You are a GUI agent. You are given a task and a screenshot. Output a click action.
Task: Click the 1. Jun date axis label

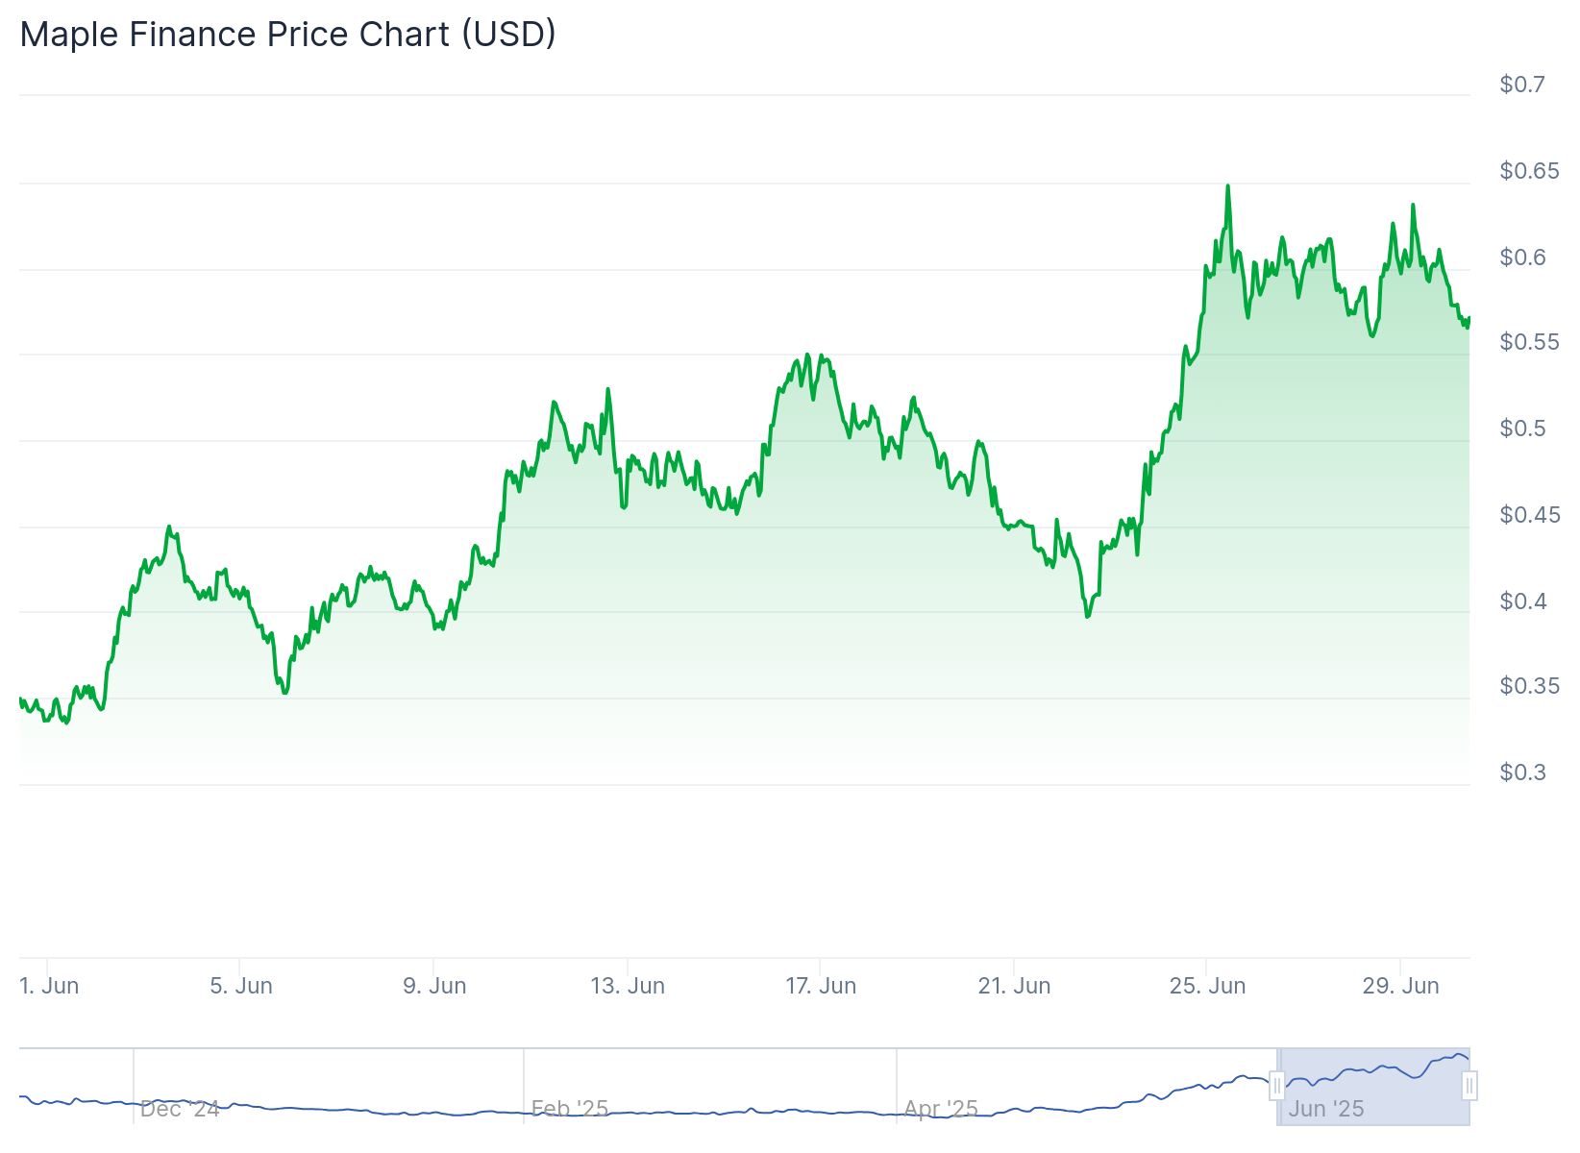tap(50, 986)
